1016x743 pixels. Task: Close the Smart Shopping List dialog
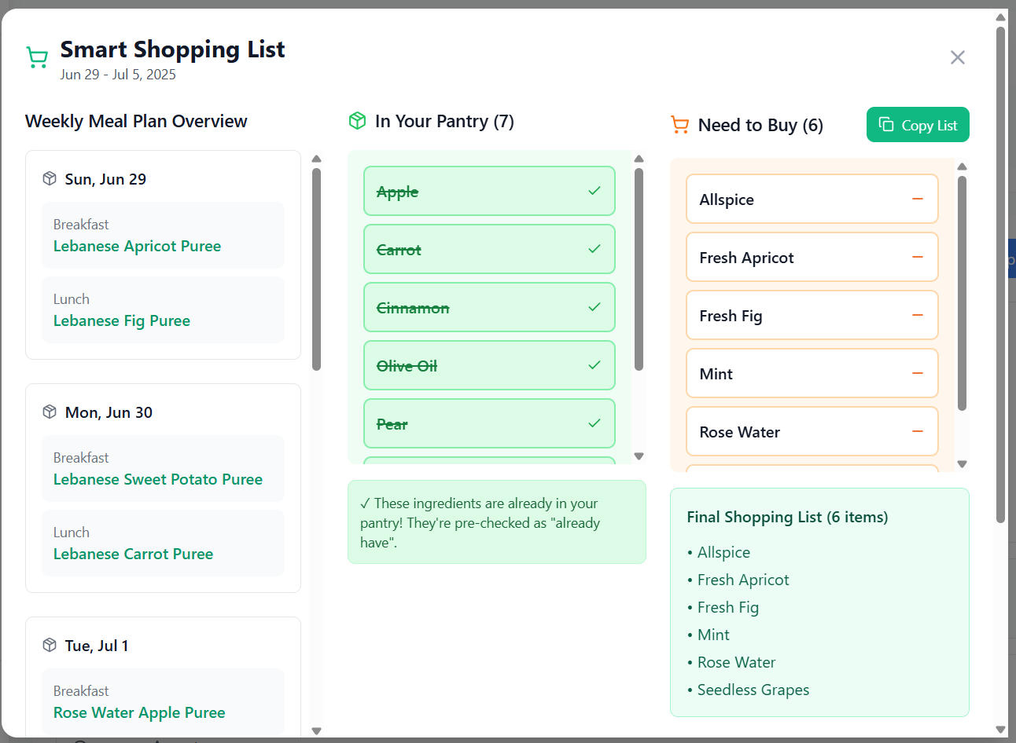click(957, 57)
